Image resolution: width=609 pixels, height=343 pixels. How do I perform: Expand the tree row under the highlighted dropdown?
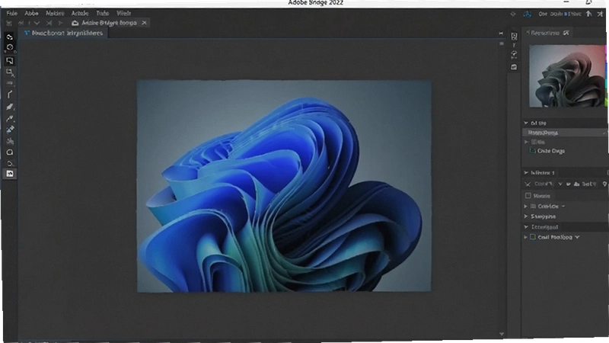[527, 142]
